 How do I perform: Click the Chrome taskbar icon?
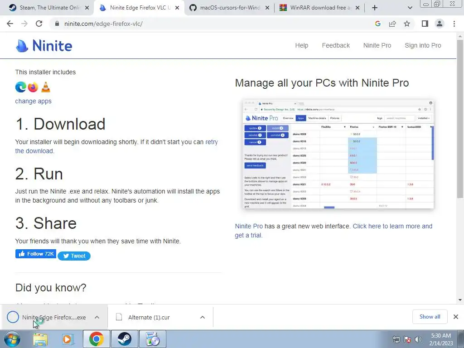[96, 339]
